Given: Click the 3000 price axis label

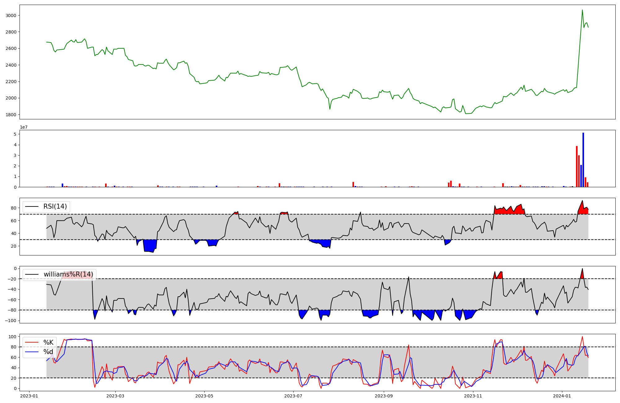Looking at the screenshot, I should pos(11,15).
